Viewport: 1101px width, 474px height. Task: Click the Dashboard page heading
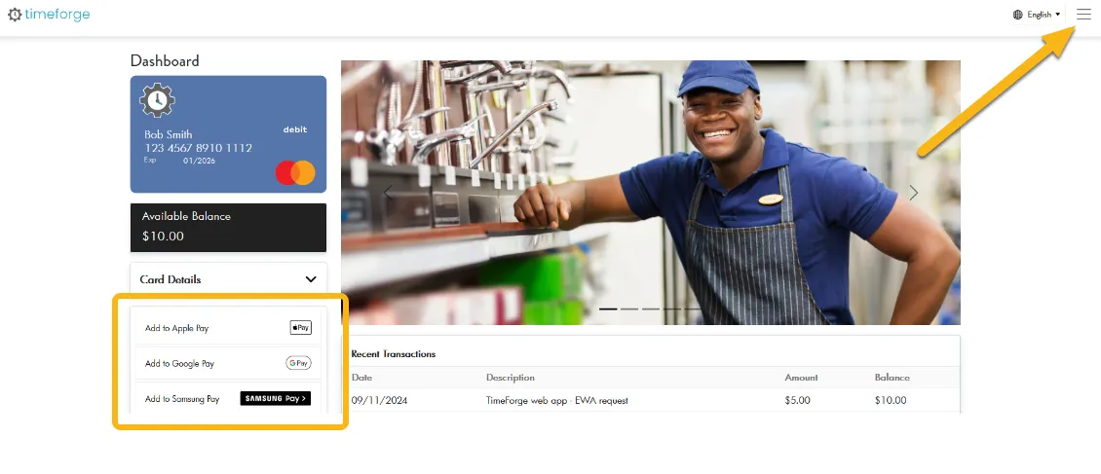click(x=165, y=61)
